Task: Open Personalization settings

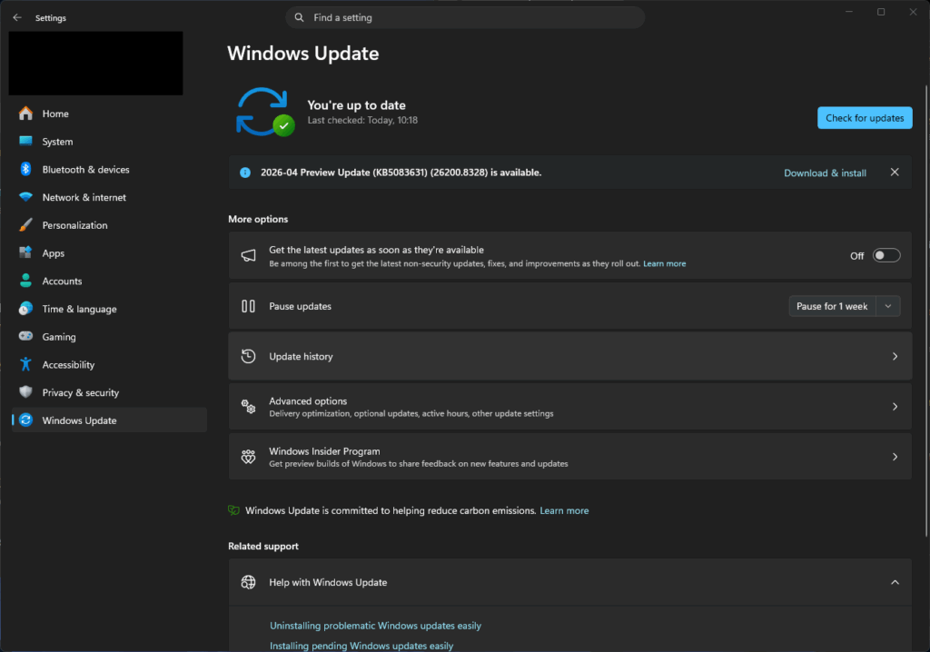Action: coord(109,225)
